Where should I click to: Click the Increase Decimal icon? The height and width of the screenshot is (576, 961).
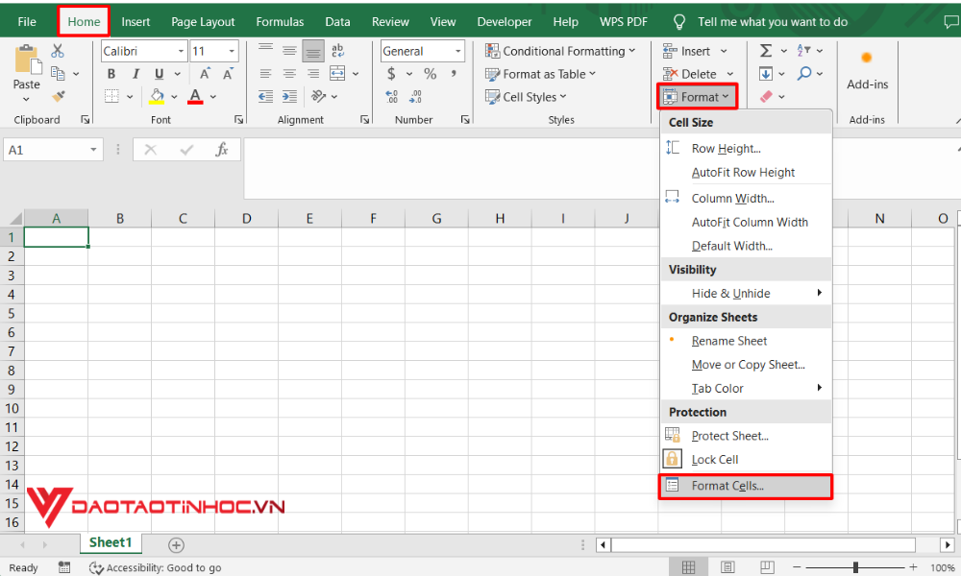click(390, 96)
